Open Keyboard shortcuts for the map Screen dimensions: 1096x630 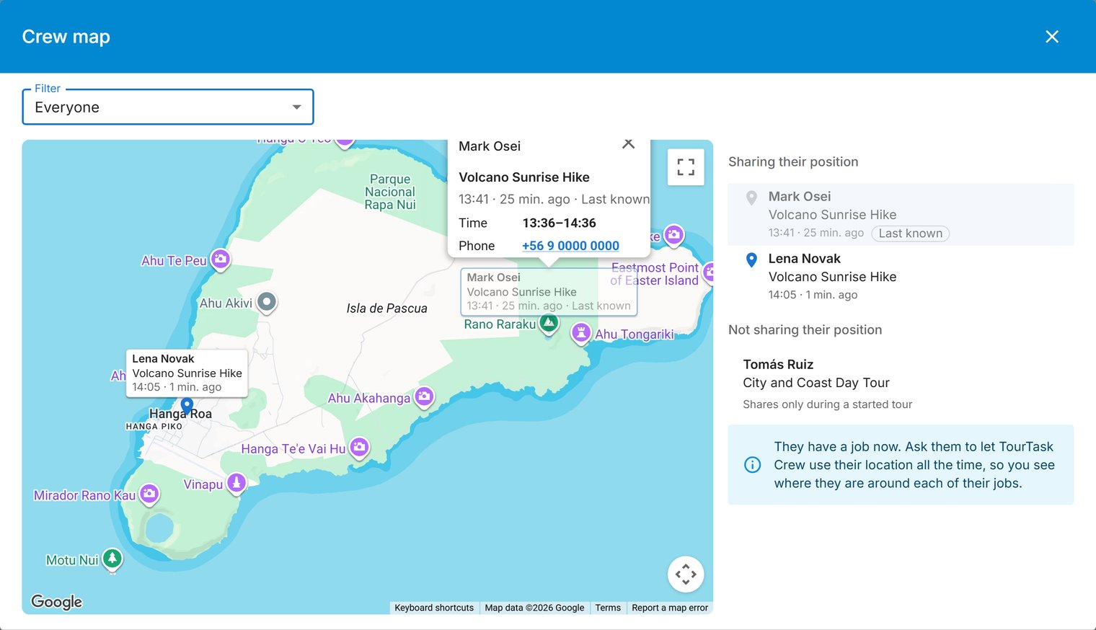(x=434, y=608)
